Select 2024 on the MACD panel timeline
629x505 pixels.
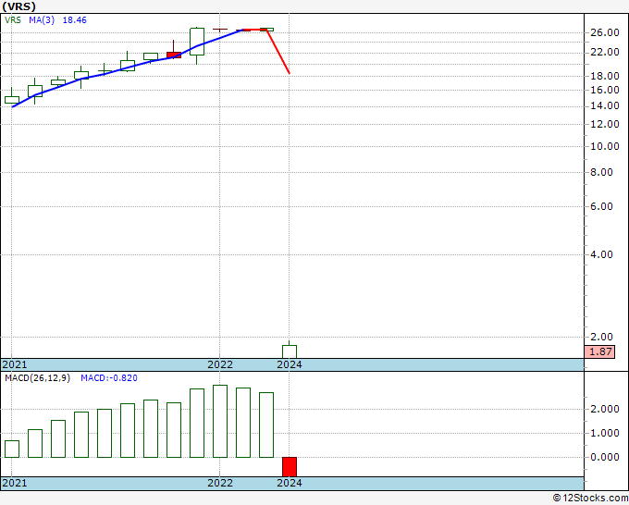(290, 484)
